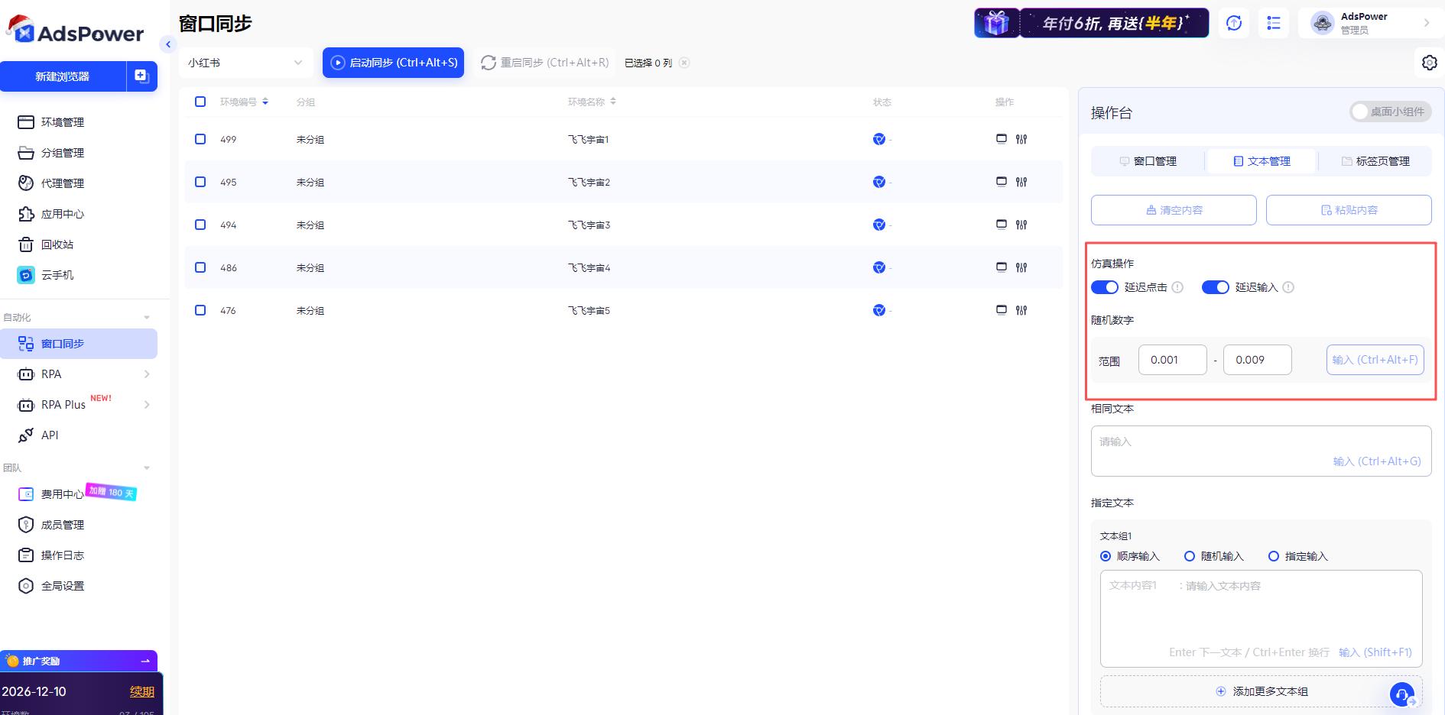Open the update/upload icon in the header
This screenshot has height=715, width=1445.
[1234, 23]
